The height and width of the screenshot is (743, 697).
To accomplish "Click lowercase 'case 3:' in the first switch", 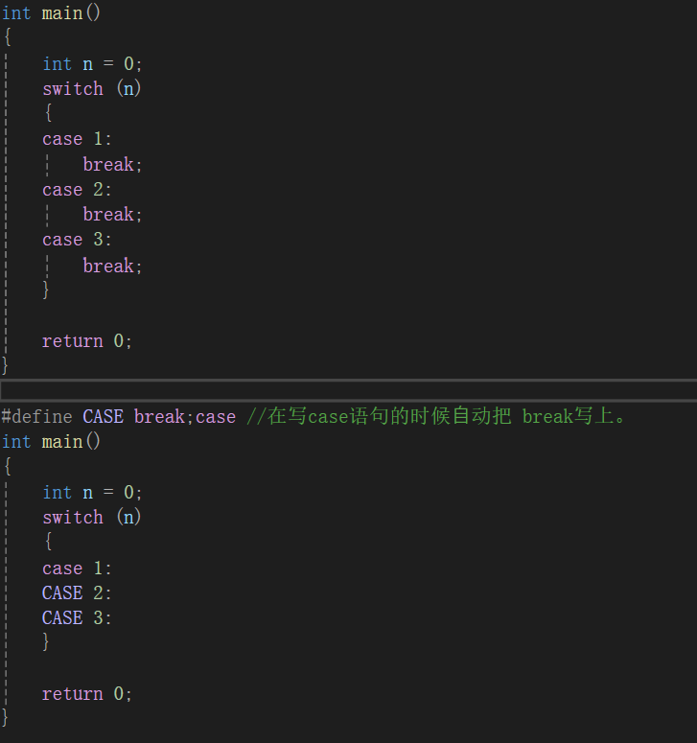I will [x=77, y=240].
